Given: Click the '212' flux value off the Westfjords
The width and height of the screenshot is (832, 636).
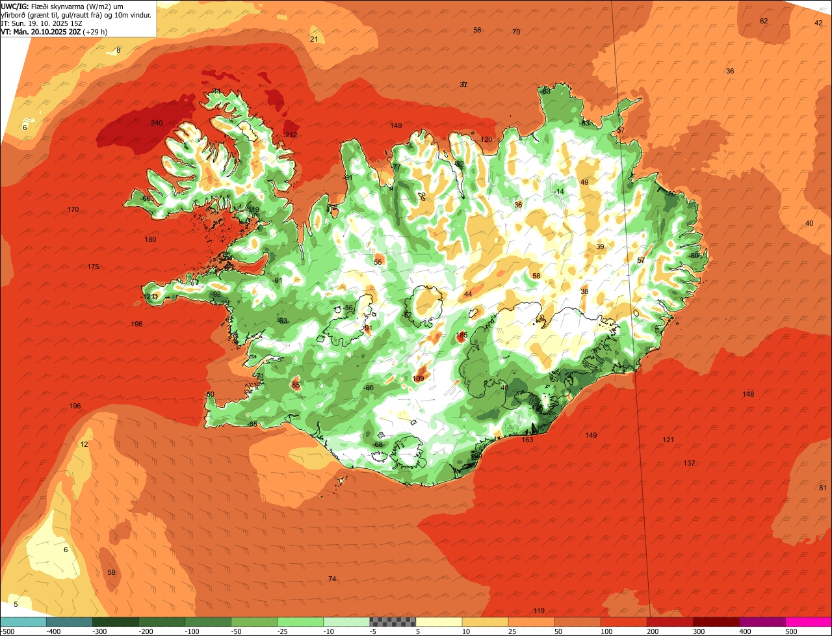Looking at the screenshot, I should tap(291, 135).
